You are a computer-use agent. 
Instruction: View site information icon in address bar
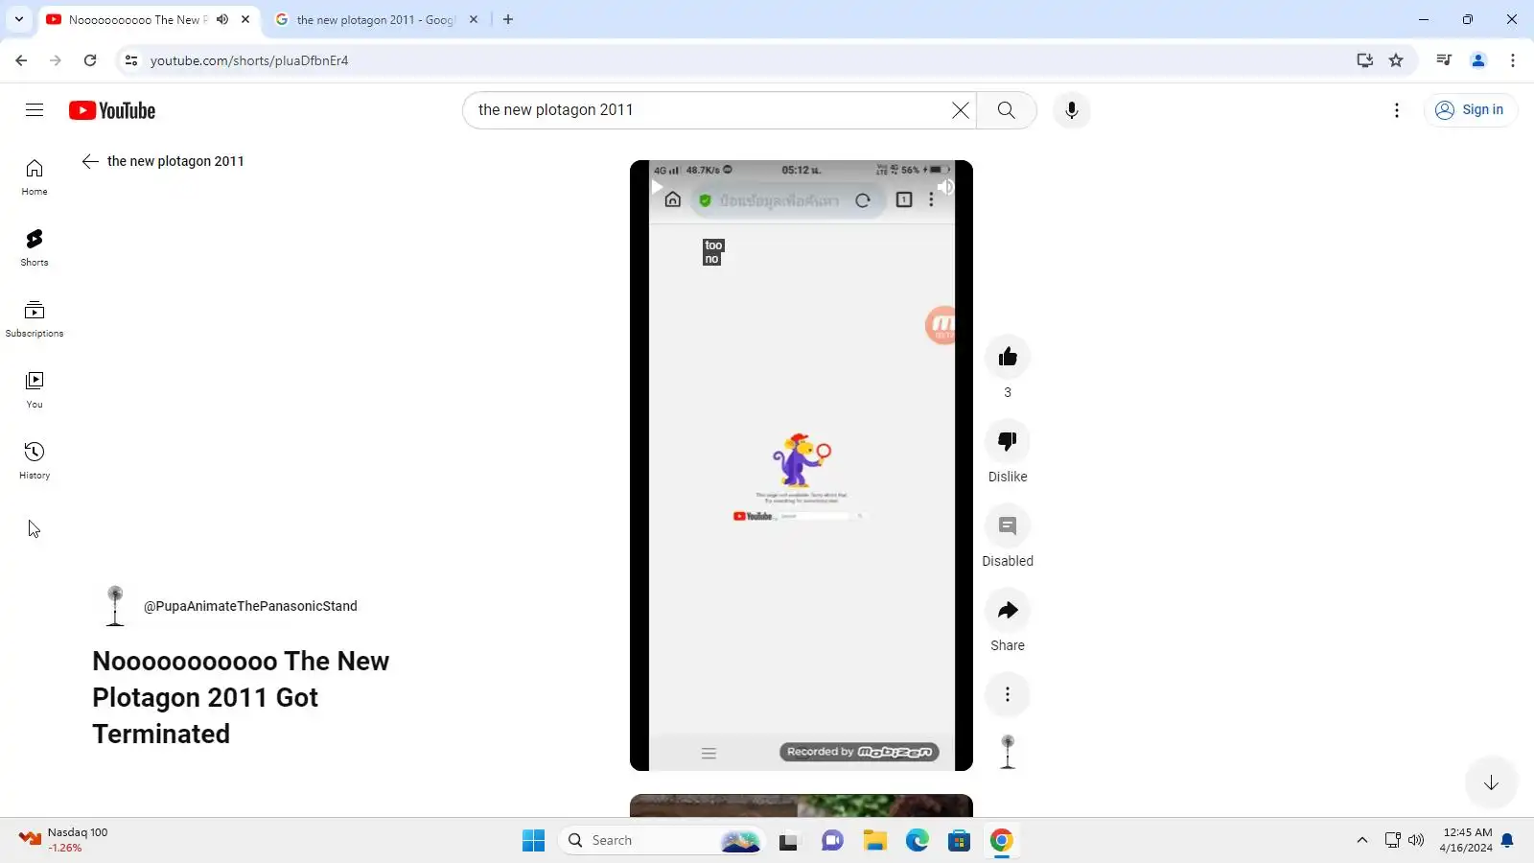(x=131, y=60)
